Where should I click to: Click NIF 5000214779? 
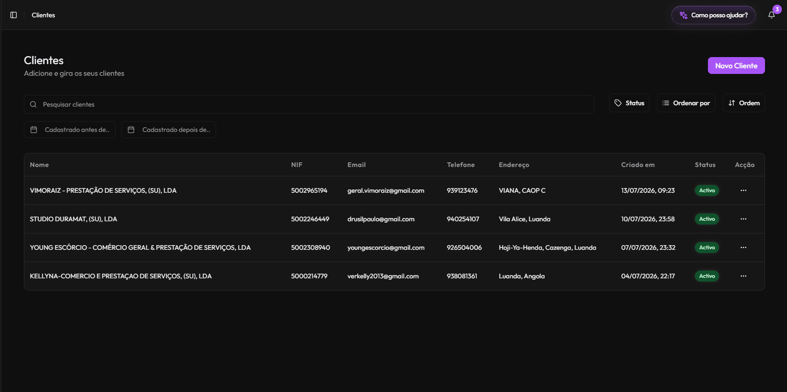coord(309,276)
